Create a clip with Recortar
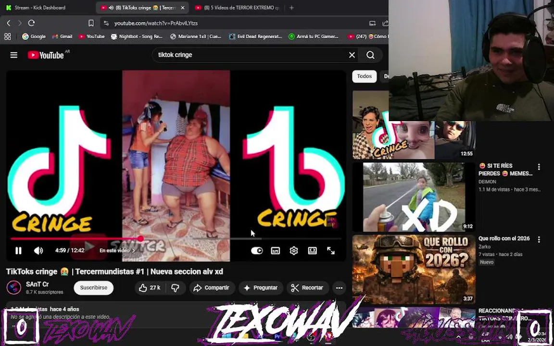 pos(307,288)
